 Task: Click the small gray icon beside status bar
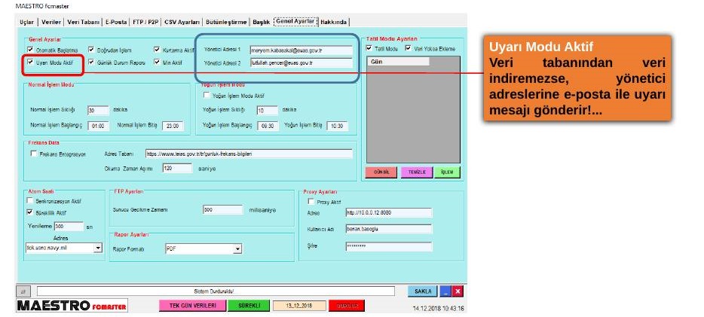point(23,291)
